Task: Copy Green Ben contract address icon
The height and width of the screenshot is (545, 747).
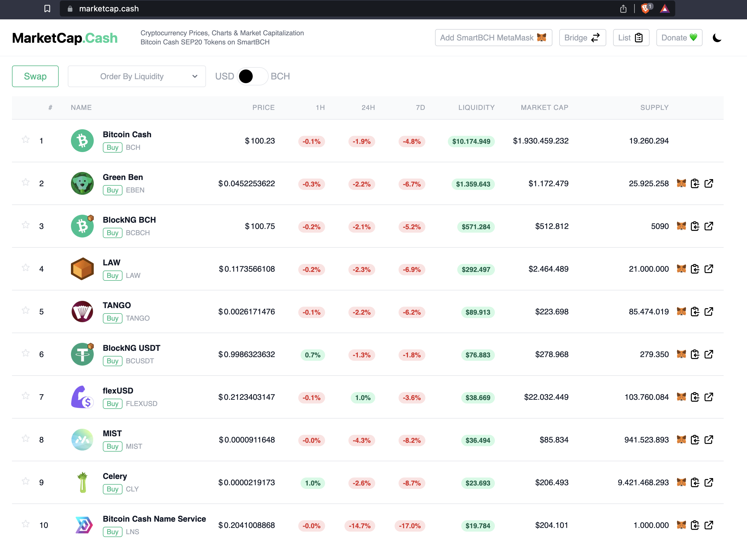Action: (695, 183)
